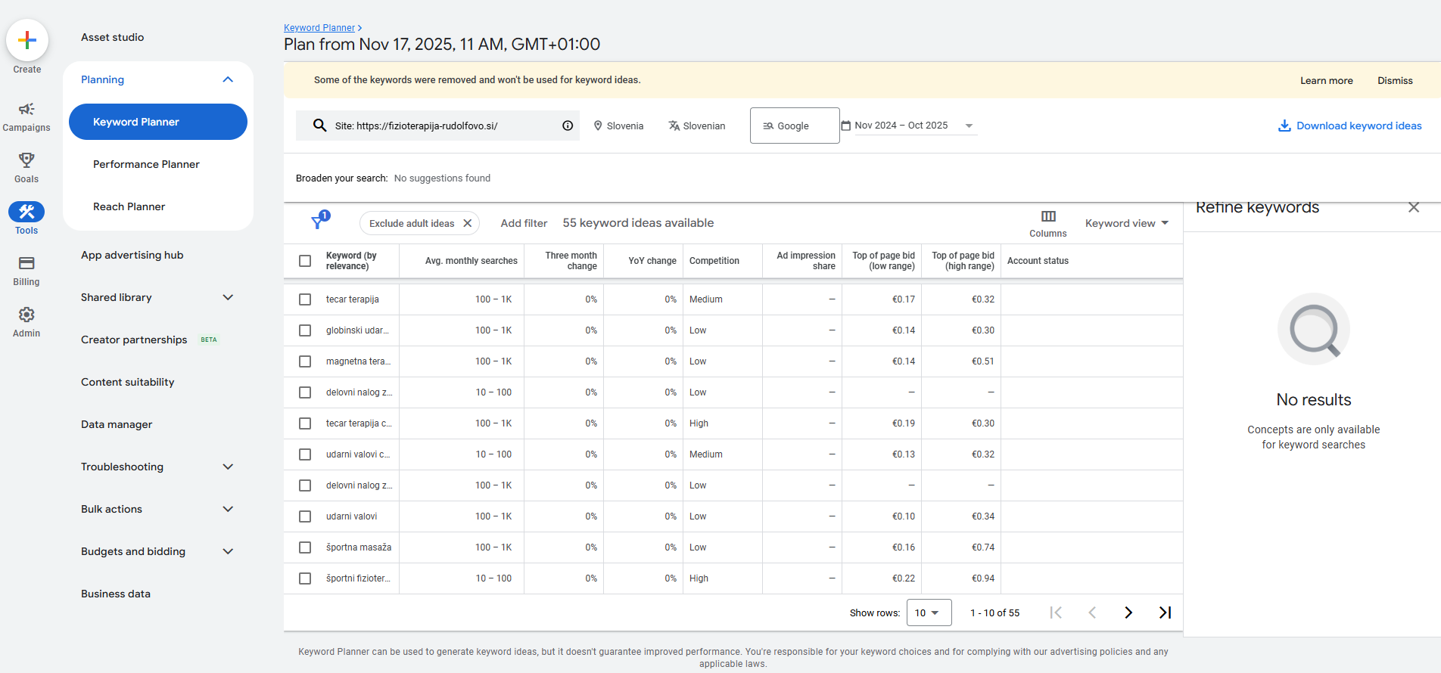This screenshot has height=673, width=1441.
Task: Dismiss the removed keywords banner
Action: 1395,80
